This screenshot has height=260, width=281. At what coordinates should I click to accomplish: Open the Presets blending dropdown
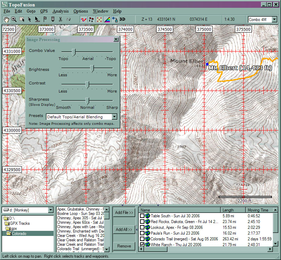[x=114, y=117]
